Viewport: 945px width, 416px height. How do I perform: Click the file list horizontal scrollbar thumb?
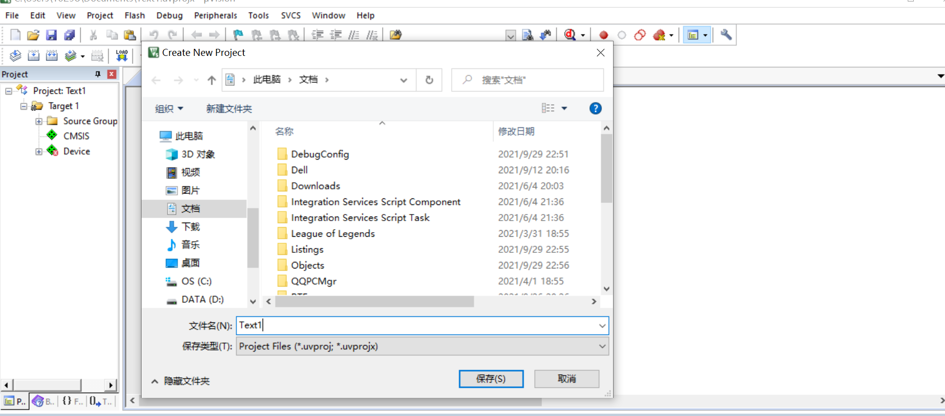(375, 301)
